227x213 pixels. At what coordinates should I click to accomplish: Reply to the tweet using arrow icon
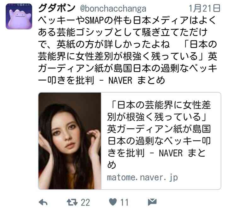pyautogui.click(x=43, y=202)
